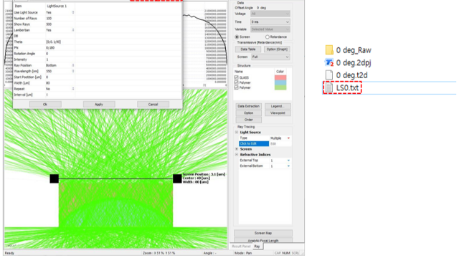Viewport: 459px width, 258px height.
Task: Click the Option button under Structure
Action: (x=249, y=113)
